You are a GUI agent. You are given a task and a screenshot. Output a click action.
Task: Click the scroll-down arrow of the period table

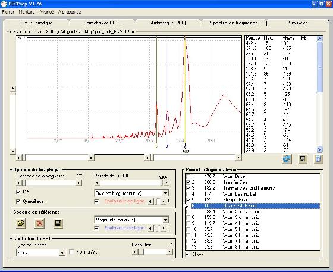[320, 149]
